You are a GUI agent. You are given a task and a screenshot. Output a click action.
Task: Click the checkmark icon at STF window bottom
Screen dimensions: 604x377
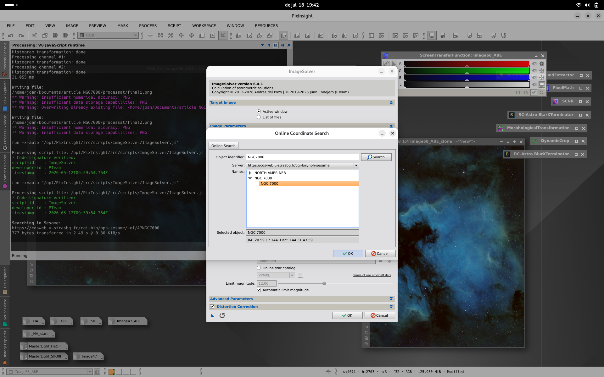(x=534, y=92)
